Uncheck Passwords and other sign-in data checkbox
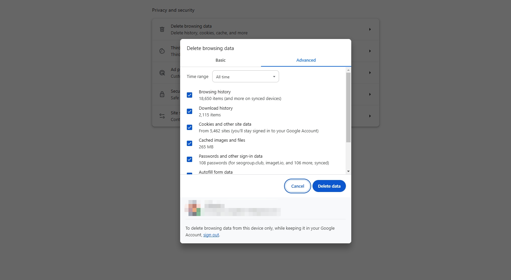 189,159
